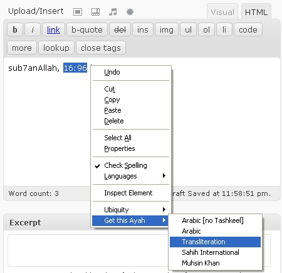Insert a blockquote with b-quote button
Image resolution: width=282 pixels, height=273 pixels.
point(87,29)
